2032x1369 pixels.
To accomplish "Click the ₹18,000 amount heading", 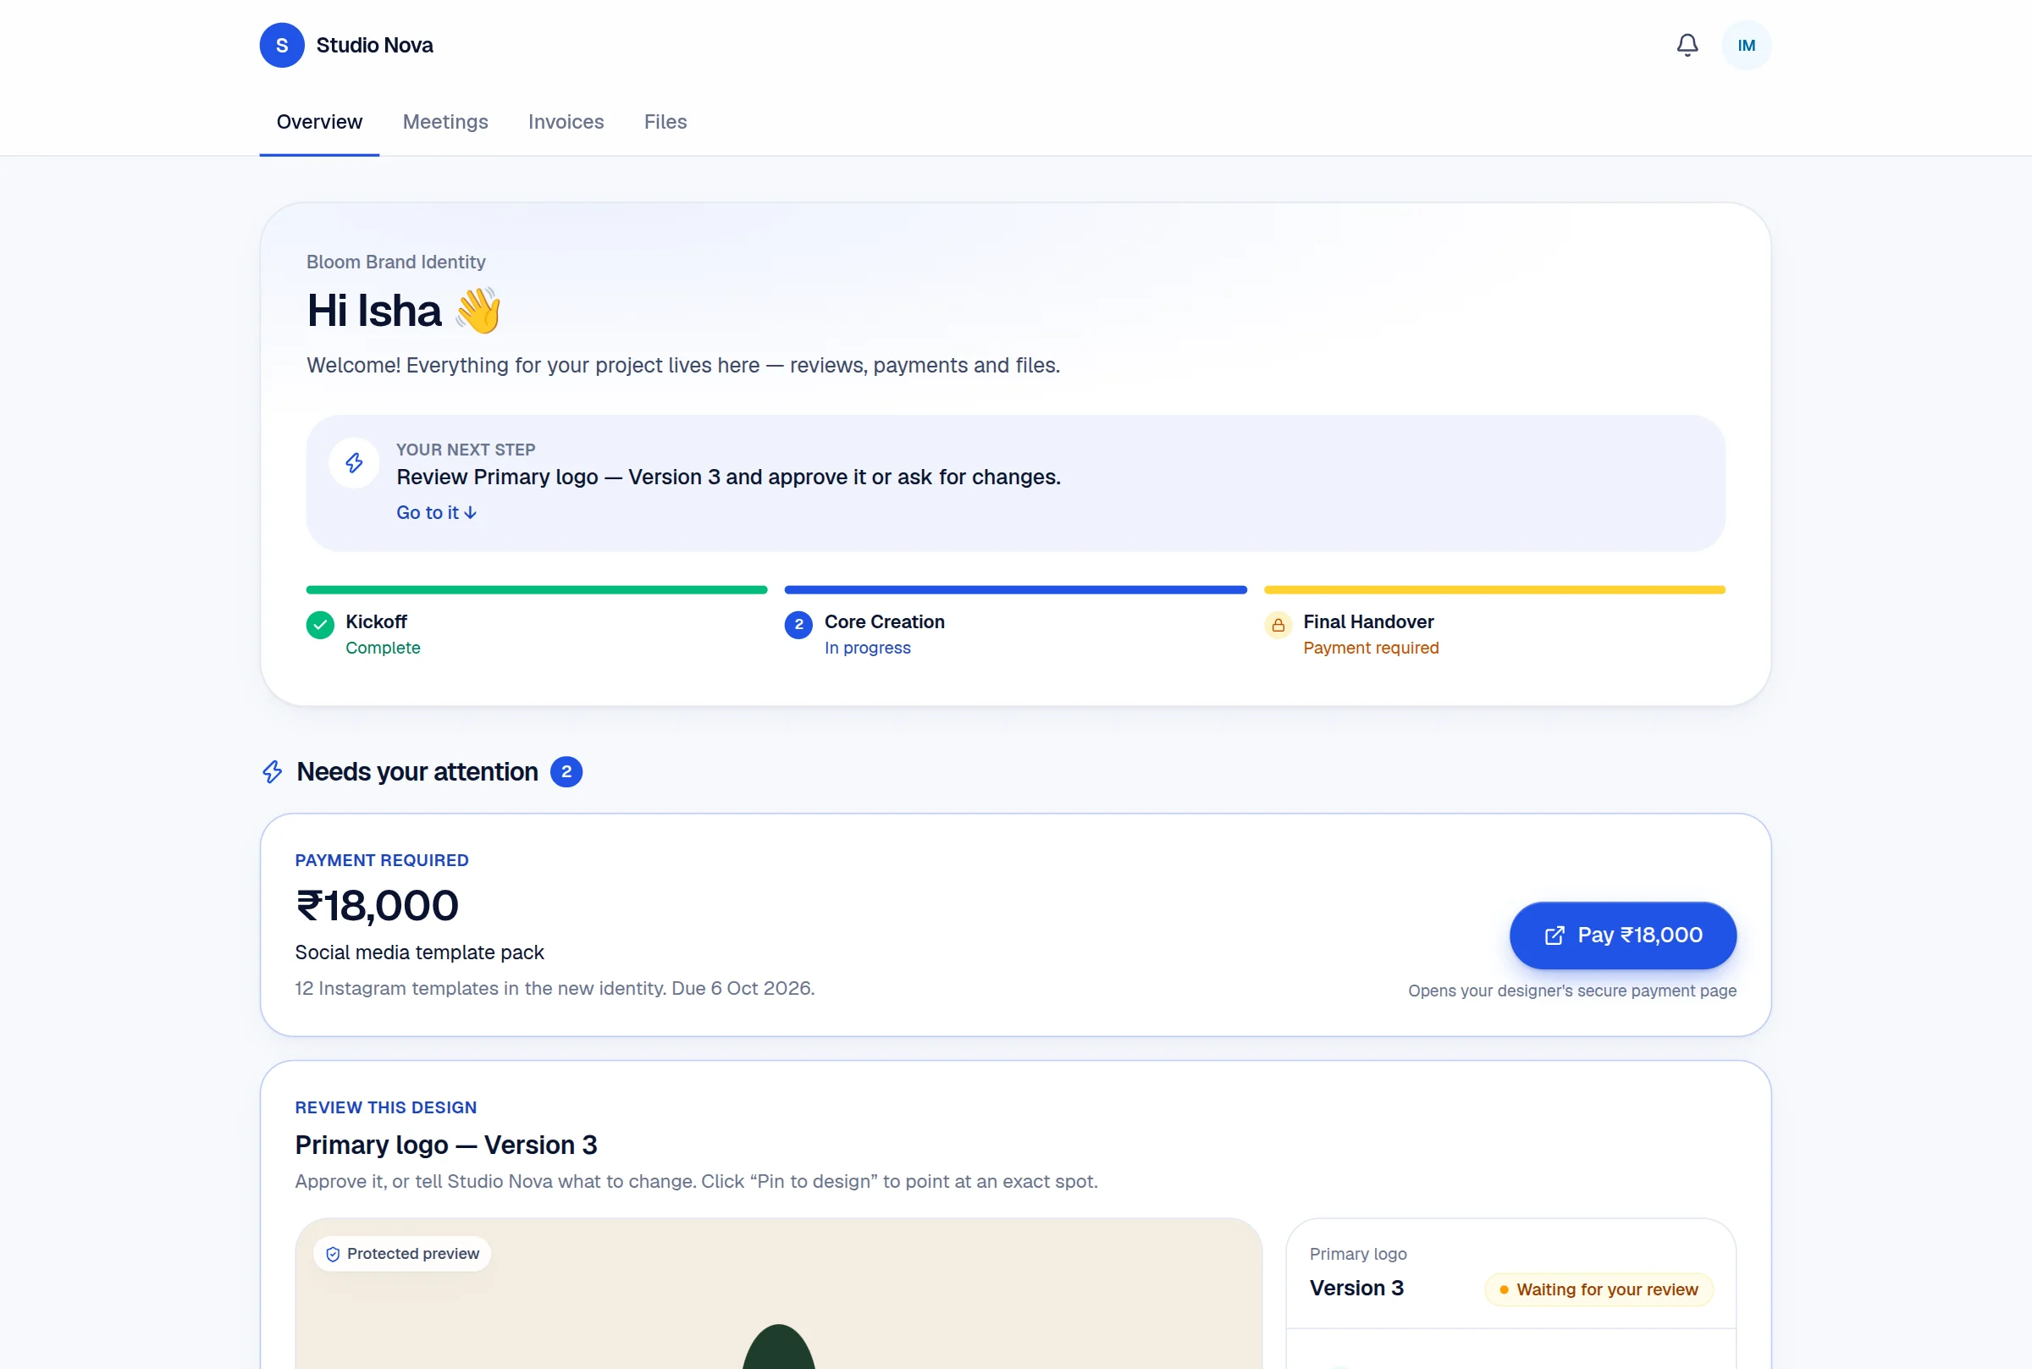I will [x=377, y=906].
